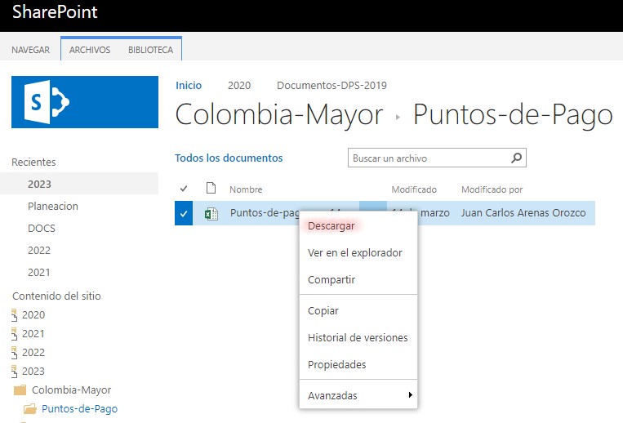
Task: Click the Contenido del sitio heading
Action: (56, 296)
